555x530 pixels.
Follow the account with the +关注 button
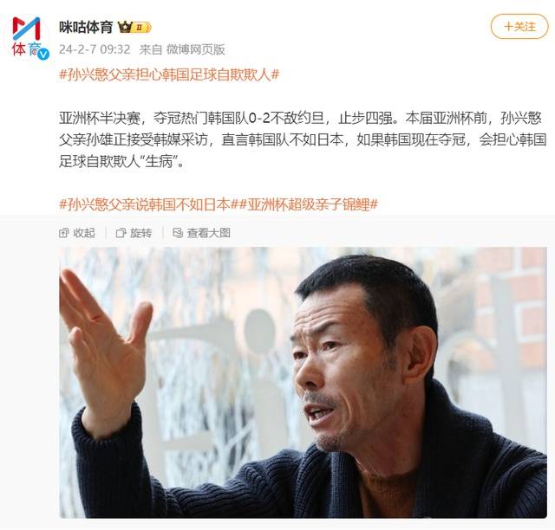click(x=519, y=27)
